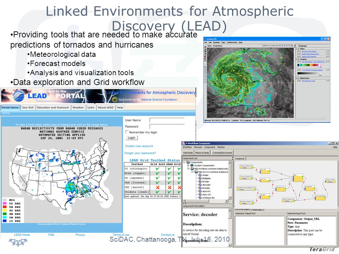Click the decoder node in workflow canvas
339x254 pixels.
[x=265, y=196]
